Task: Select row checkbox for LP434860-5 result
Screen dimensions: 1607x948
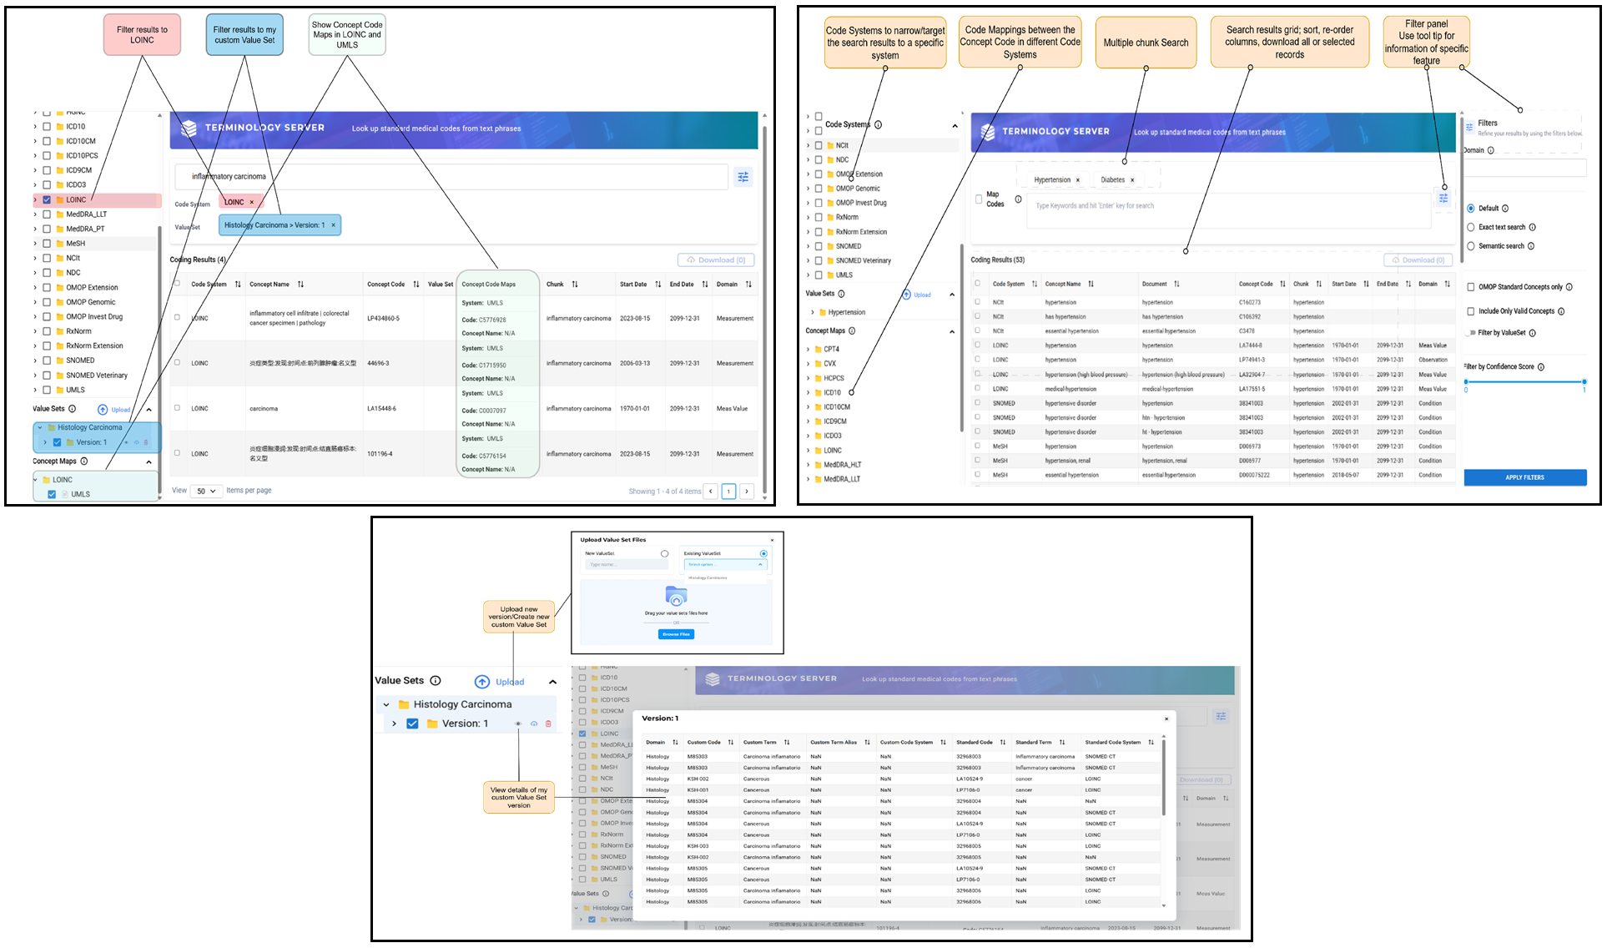Action: coord(177,317)
